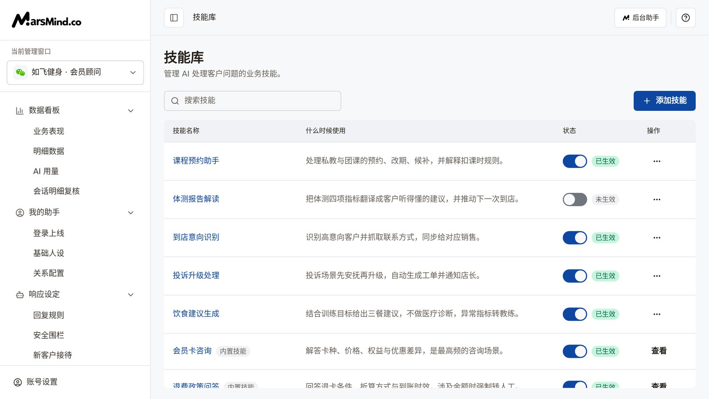
Task: Open more actions for 体测报告解读
Action: tap(657, 199)
